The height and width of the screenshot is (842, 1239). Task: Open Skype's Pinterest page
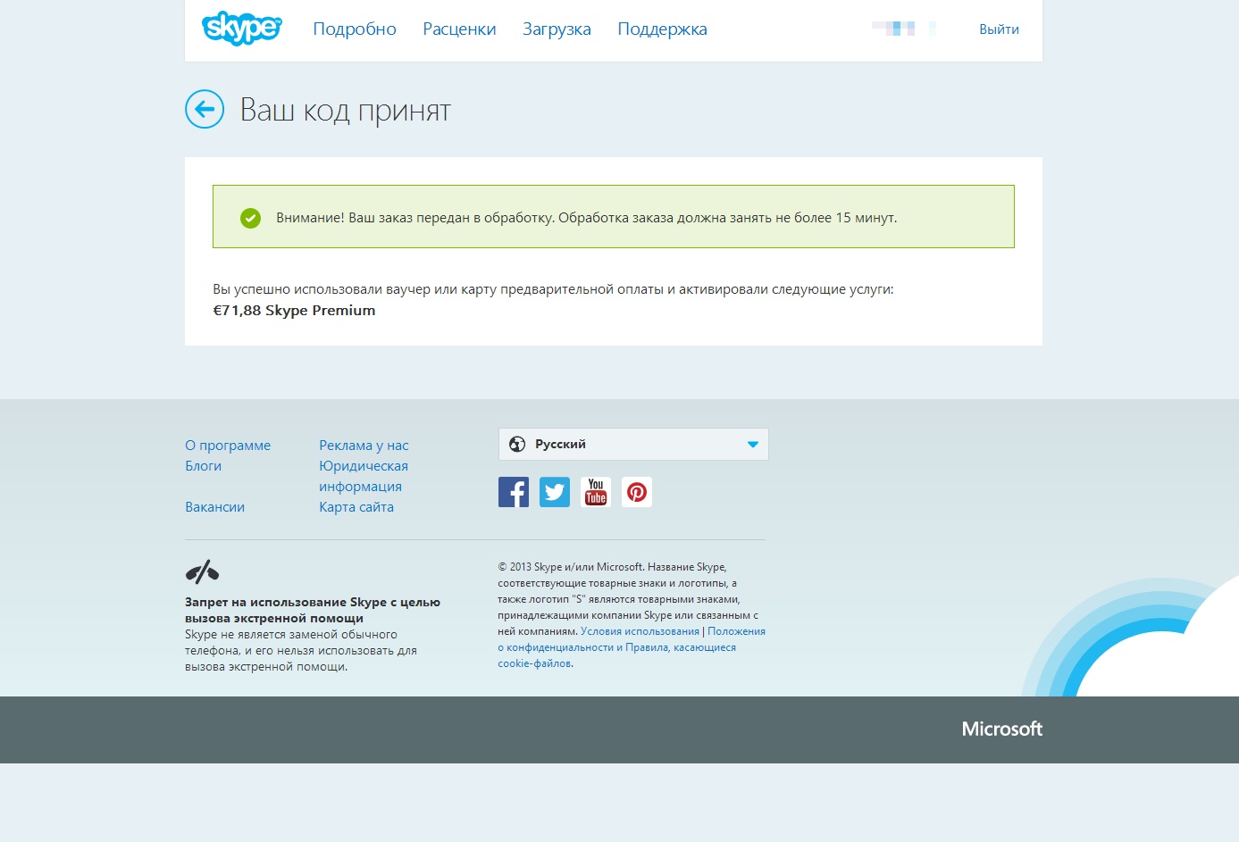[636, 492]
